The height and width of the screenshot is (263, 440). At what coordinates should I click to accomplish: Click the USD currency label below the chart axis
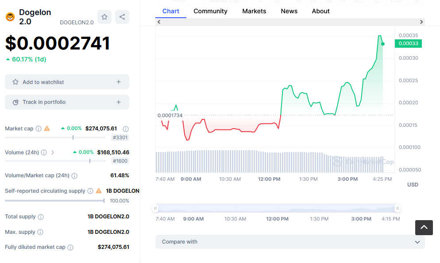(x=413, y=185)
